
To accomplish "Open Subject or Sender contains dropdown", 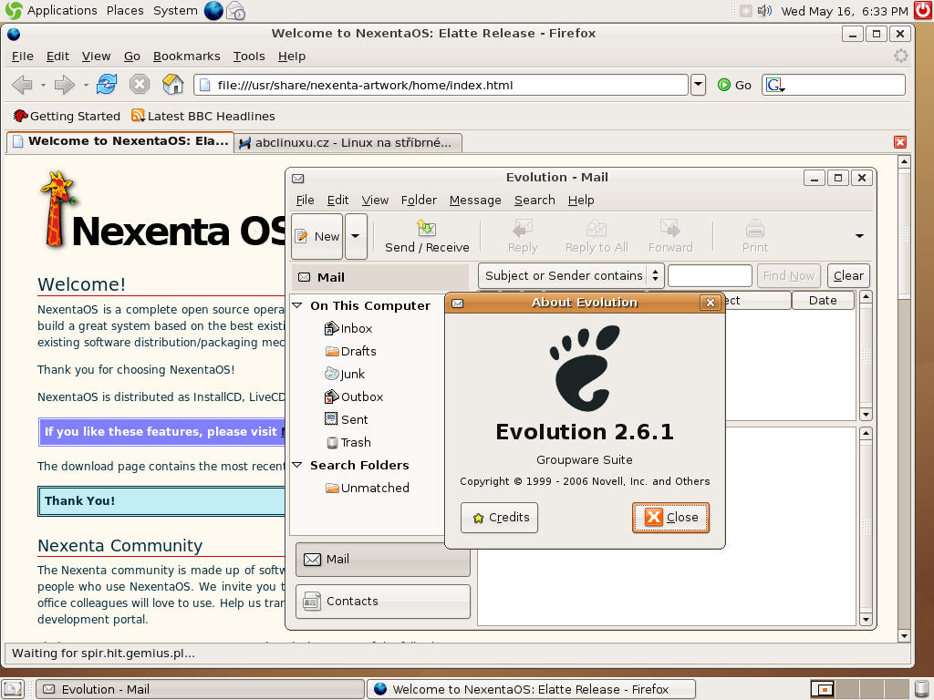I will pos(571,275).
